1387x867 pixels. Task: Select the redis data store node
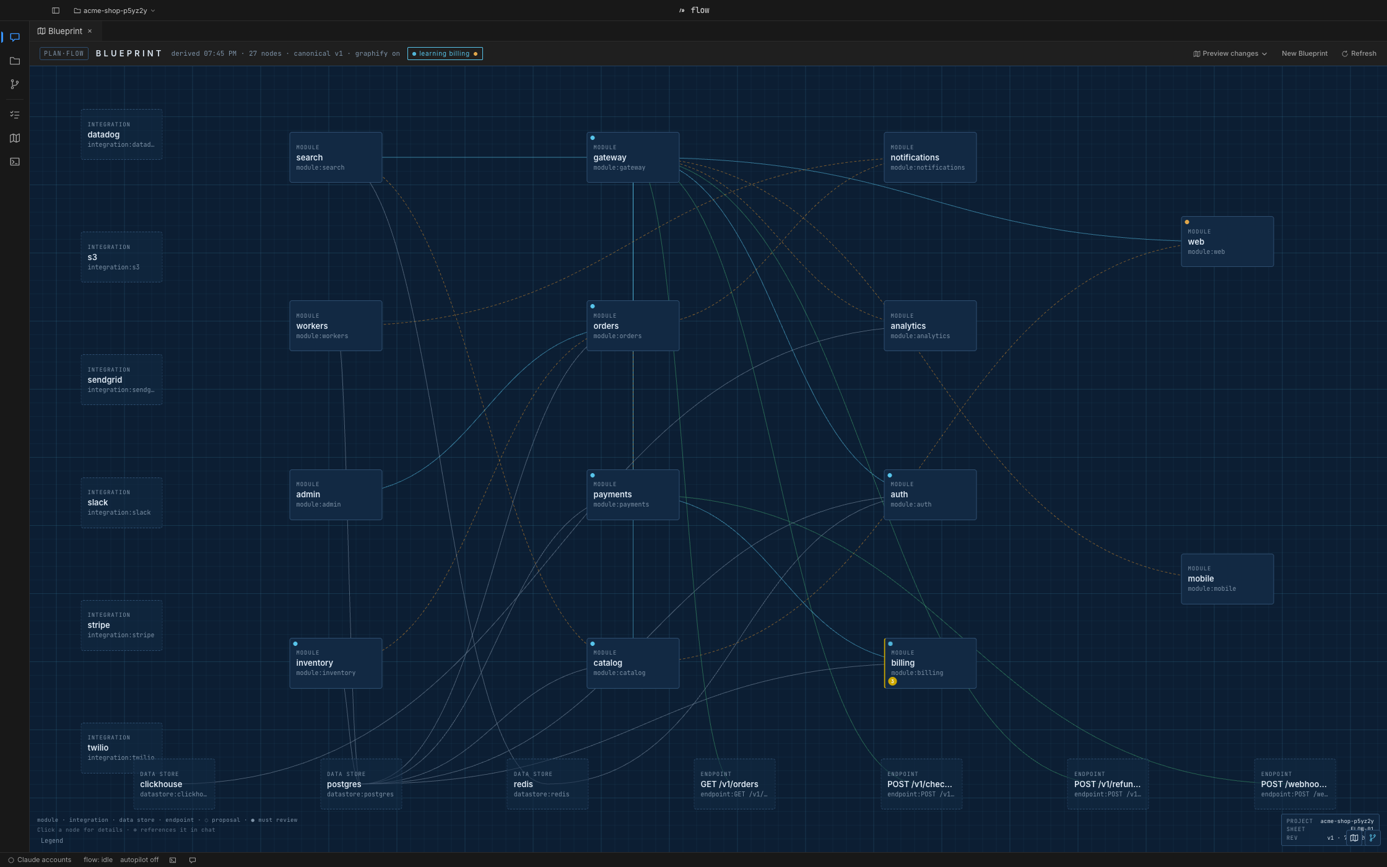click(x=547, y=784)
